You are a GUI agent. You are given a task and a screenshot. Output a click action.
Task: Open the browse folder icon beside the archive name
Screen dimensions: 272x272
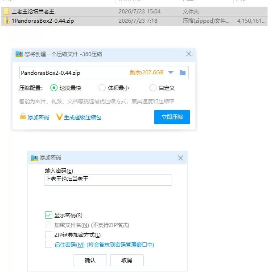click(182, 73)
